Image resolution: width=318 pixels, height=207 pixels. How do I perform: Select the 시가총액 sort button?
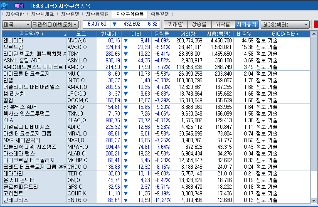(246, 24)
